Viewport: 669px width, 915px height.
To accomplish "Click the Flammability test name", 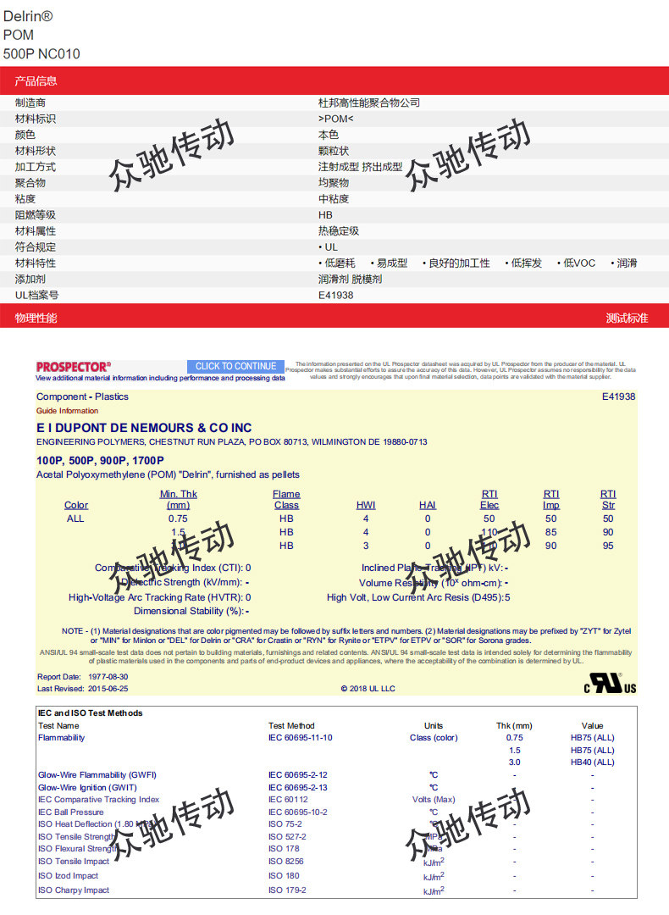I will coord(61,738).
